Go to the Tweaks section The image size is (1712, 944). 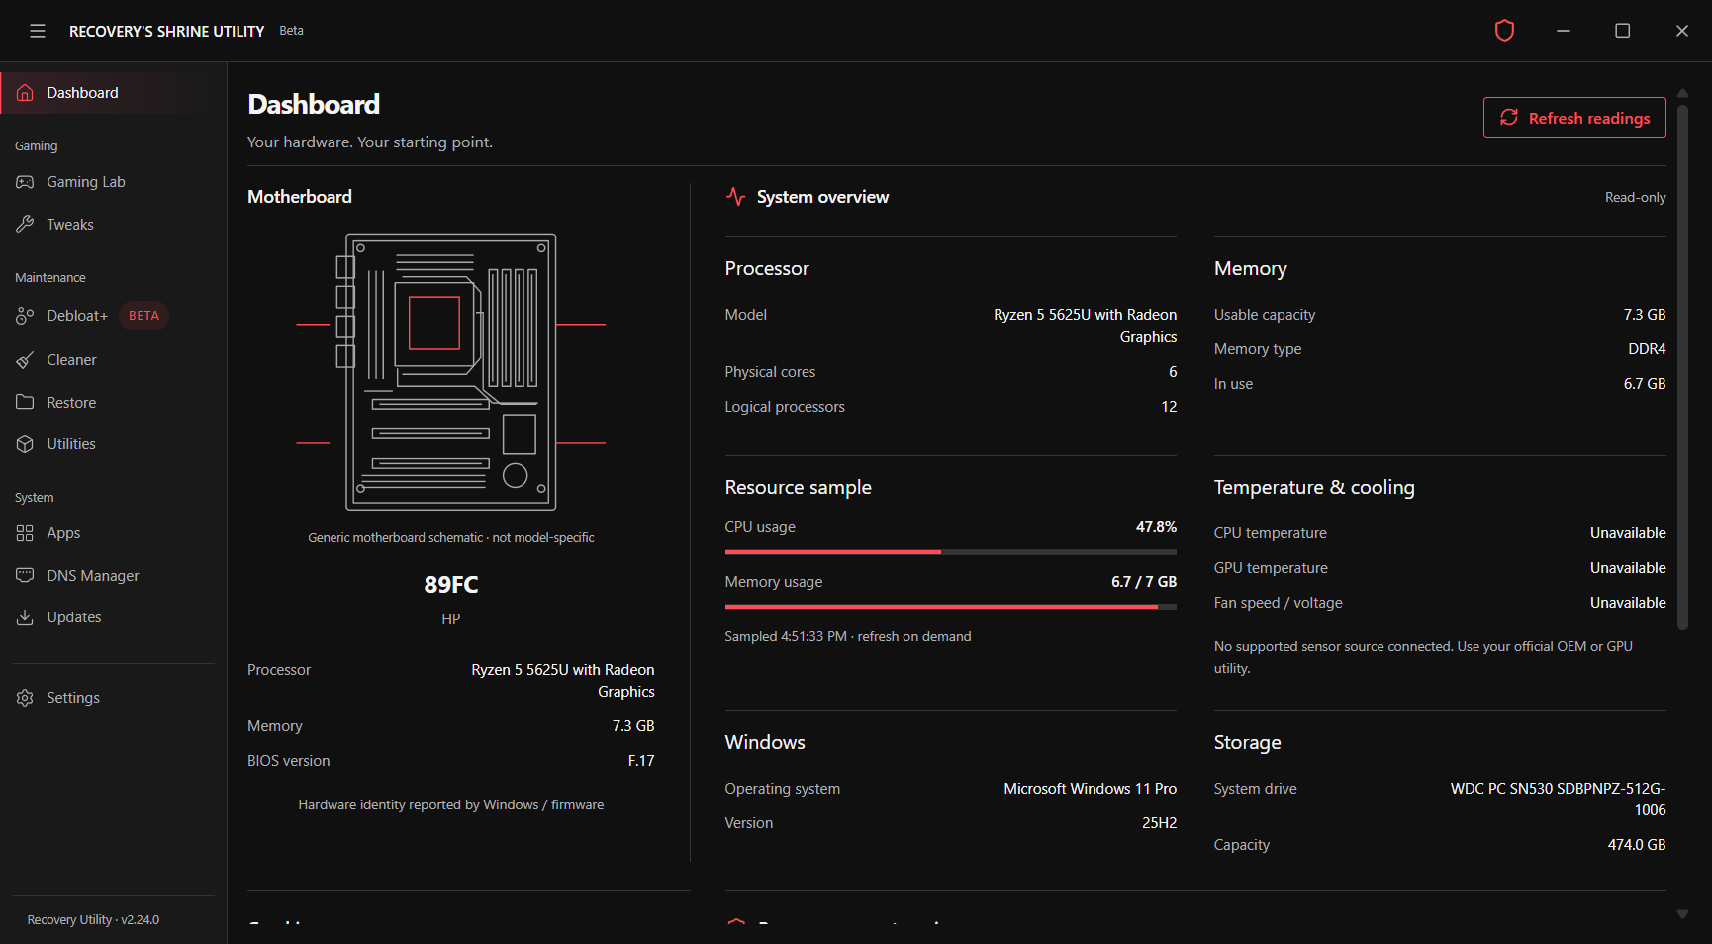[x=70, y=225]
